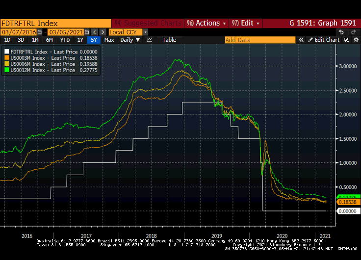Select the 1Y time range
The image size is (361, 260).
pyautogui.click(x=80, y=40)
